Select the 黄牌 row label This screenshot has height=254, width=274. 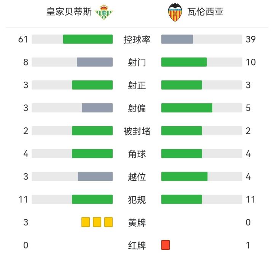137,222
